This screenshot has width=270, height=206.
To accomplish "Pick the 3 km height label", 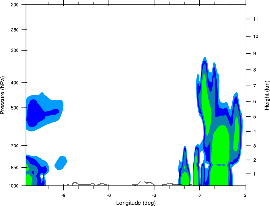I will click(x=254, y=146).
